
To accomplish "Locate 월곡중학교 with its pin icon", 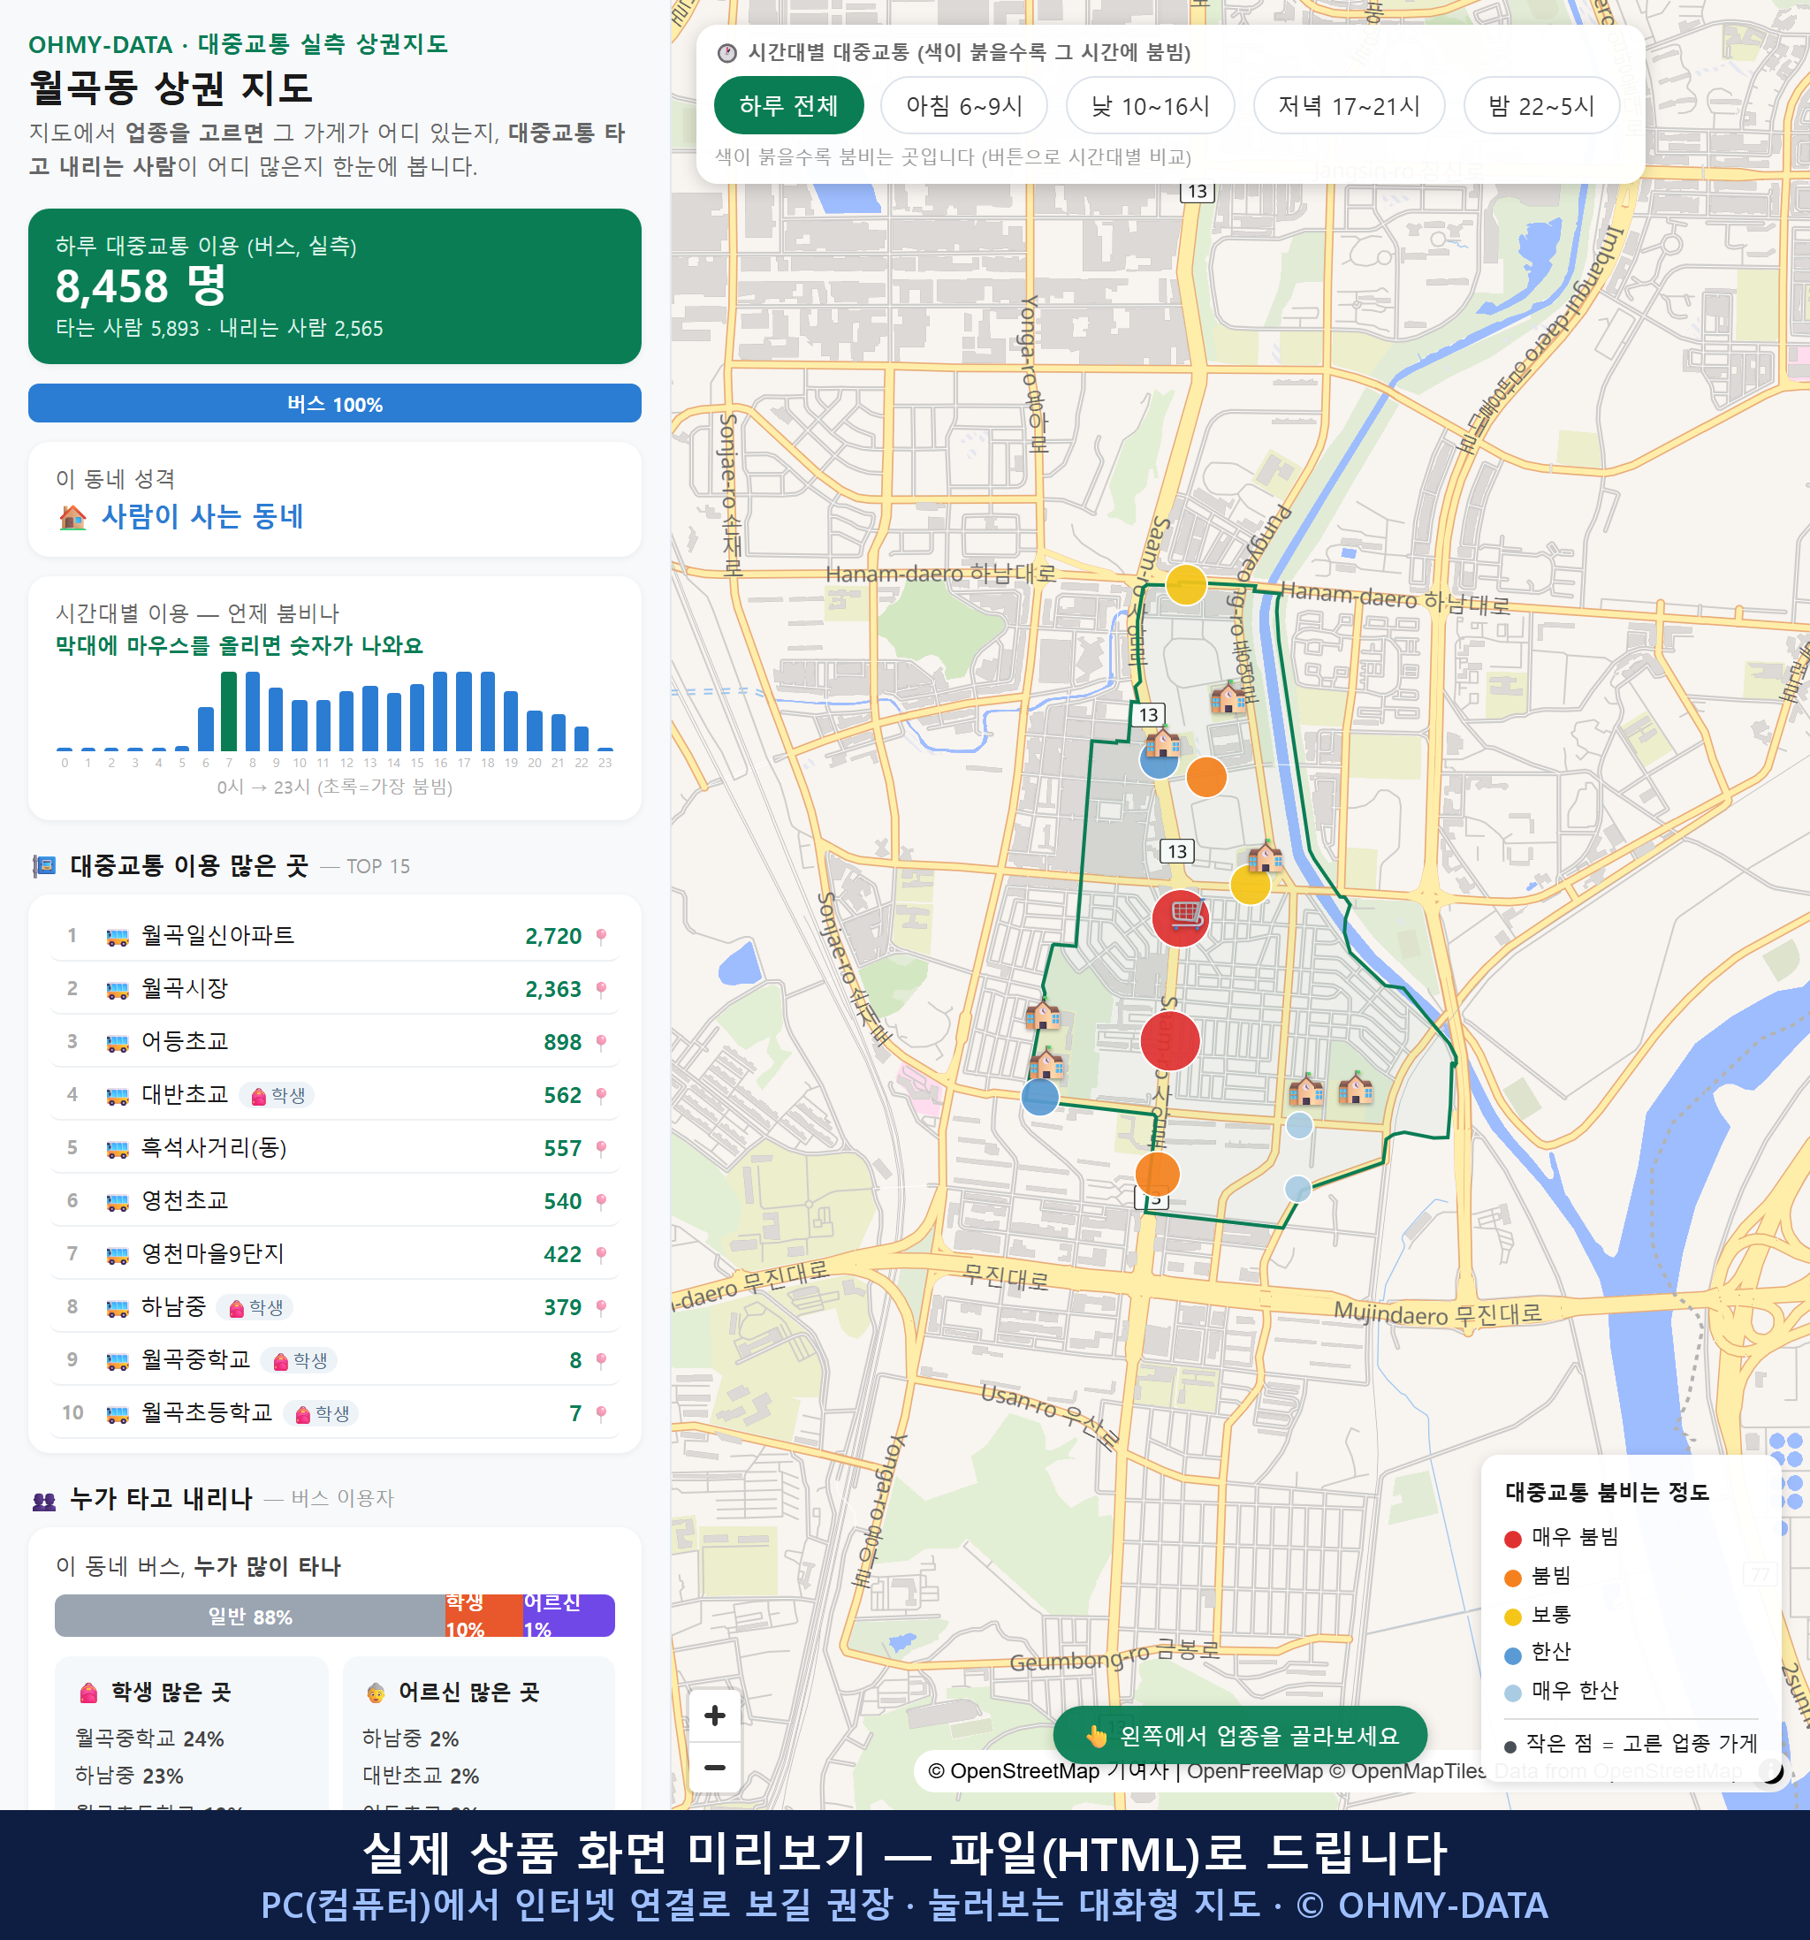I will click(601, 1360).
